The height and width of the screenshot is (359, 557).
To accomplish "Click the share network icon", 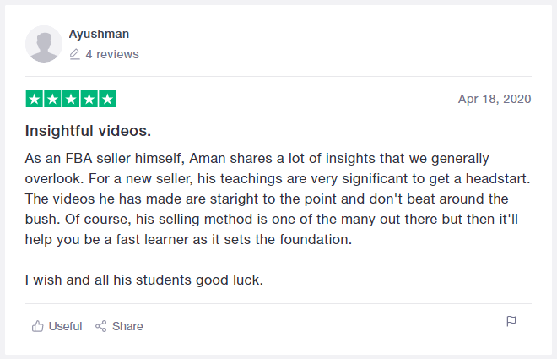I will 101,326.
